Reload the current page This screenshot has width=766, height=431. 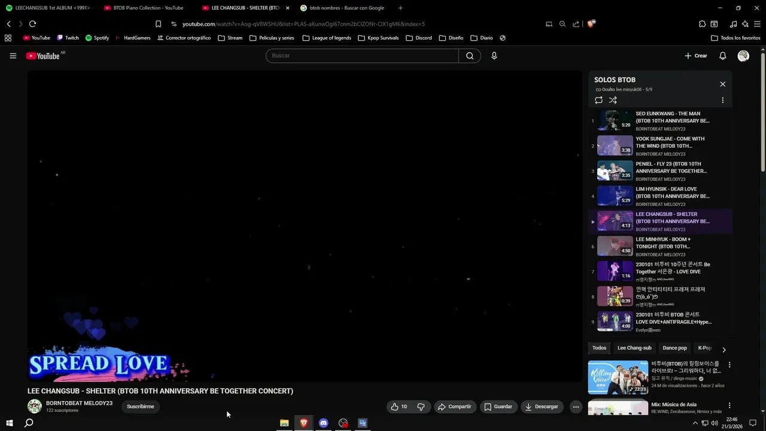pos(32,24)
